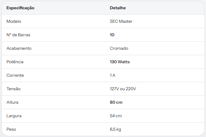Click the Detalhe column header
This screenshot has width=206, height=137.
(118, 8)
